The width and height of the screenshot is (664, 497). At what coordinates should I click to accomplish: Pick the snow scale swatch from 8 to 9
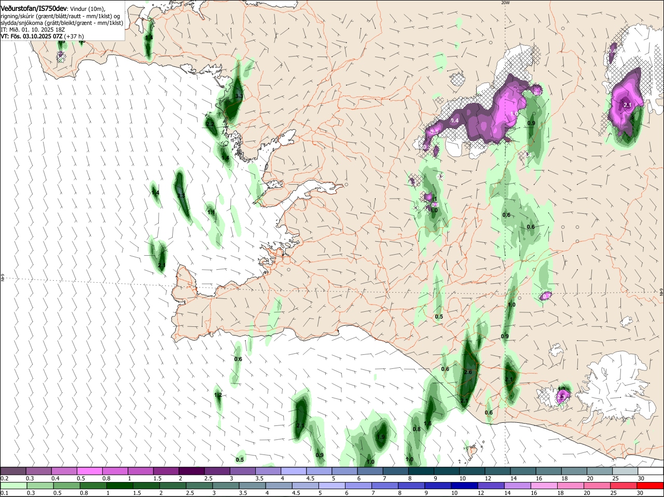[421, 471]
